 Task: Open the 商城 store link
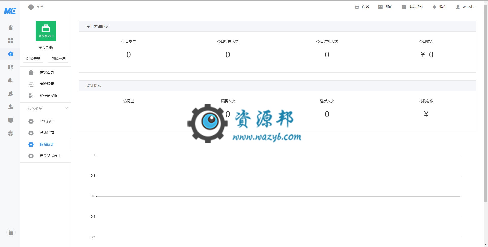(x=362, y=7)
